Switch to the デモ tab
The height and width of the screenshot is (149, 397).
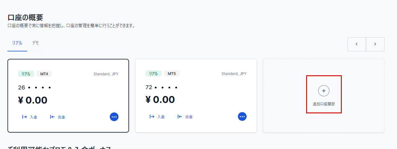point(35,43)
